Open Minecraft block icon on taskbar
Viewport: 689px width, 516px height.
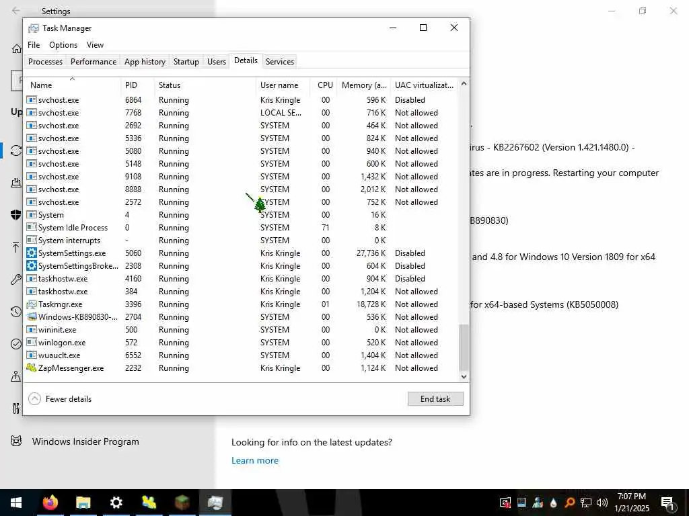182,503
